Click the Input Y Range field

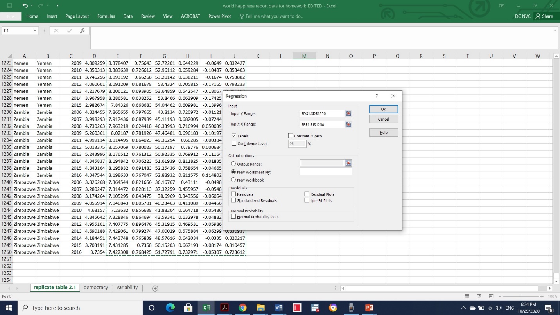click(322, 113)
